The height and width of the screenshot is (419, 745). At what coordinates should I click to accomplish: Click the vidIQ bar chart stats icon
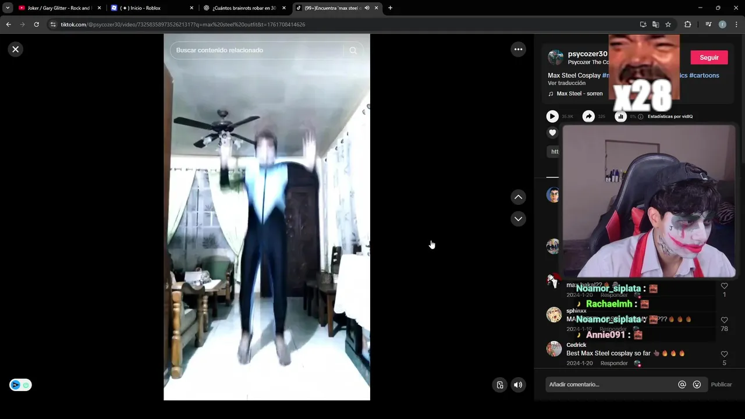pyautogui.click(x=620, y=116)
